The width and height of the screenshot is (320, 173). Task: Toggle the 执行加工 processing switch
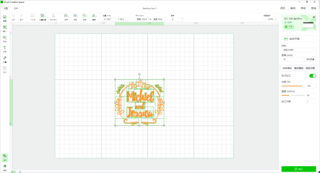[312, 76]
